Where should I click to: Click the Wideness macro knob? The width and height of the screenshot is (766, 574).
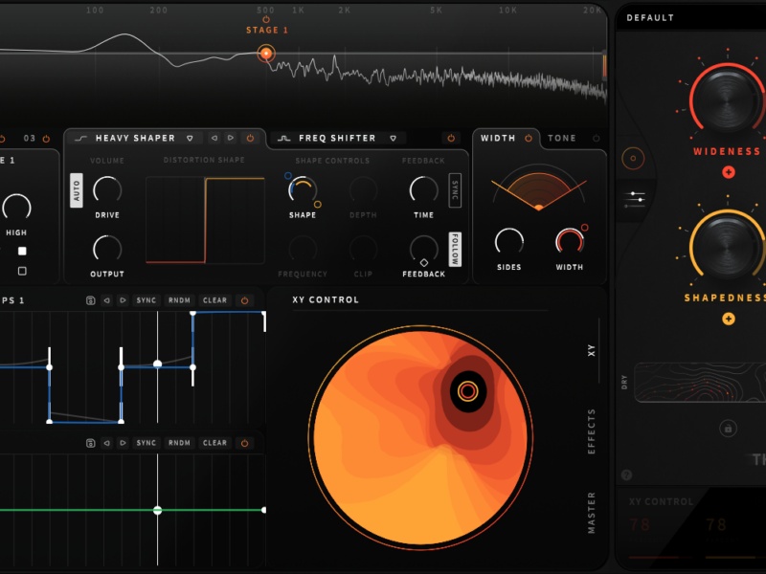click(x=728, y=102)
